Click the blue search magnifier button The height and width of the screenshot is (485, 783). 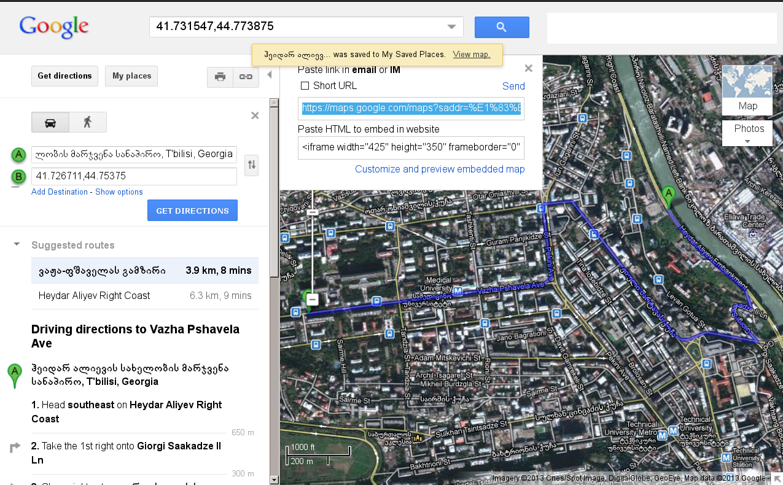tap(502, 27)
